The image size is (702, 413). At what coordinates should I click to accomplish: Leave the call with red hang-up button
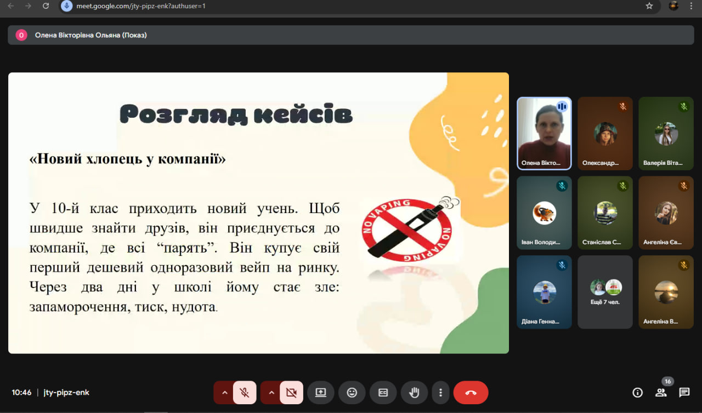click(471, 392)
